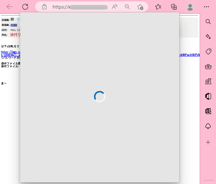Image resolution: width=216 pixels, height=184 pixels.
Task: Open the sidebar Shopping tag icon
Action: point(209,52)
